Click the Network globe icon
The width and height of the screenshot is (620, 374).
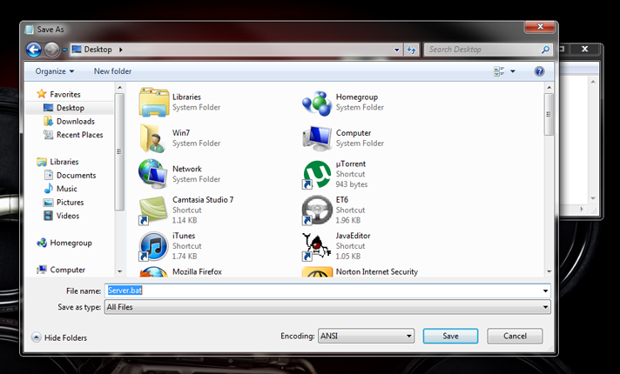pyautogui.click(x=152, y=174)
